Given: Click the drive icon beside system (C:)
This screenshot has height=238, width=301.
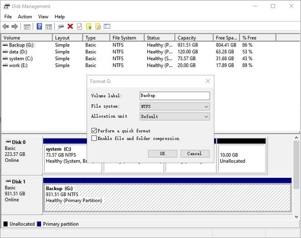Looking at the screenshot, I should coord(5,58).
